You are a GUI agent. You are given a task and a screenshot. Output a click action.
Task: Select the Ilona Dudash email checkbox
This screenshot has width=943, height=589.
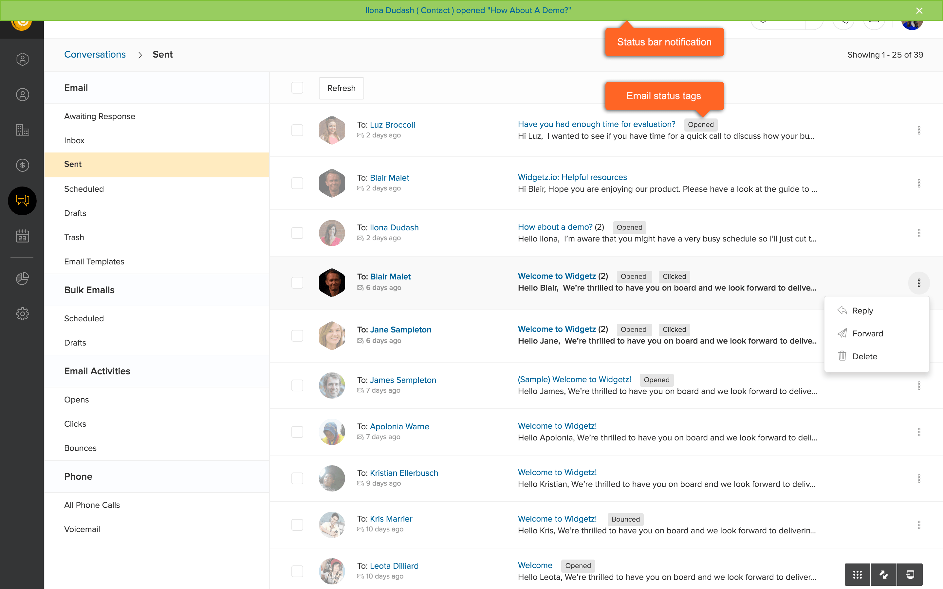pos(297,233)
